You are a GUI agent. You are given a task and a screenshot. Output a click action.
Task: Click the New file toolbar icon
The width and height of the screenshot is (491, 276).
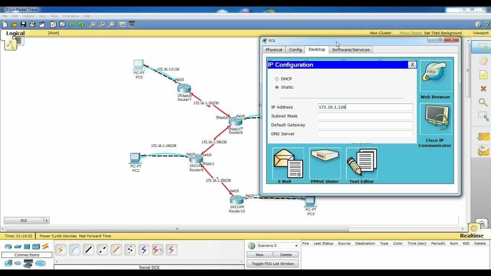tap(5, 24)
